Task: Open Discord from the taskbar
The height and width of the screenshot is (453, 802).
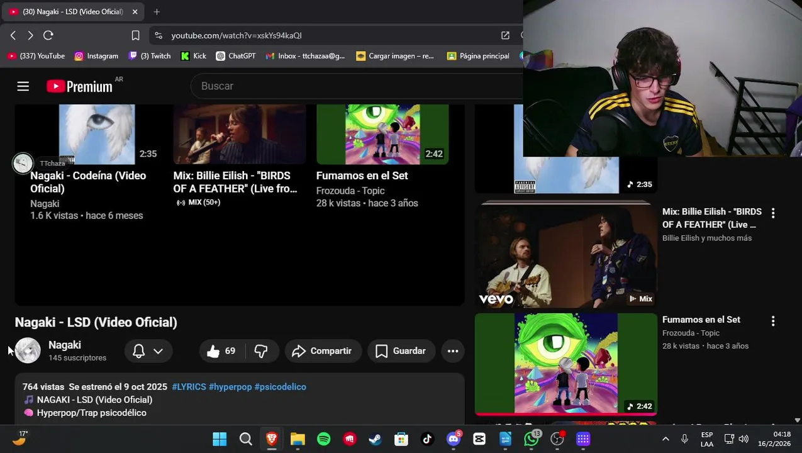Action: (x=454, y=439)
